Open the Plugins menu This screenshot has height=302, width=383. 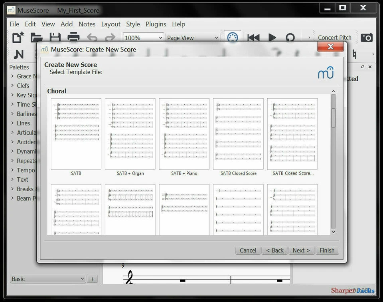tap(156, 24)
